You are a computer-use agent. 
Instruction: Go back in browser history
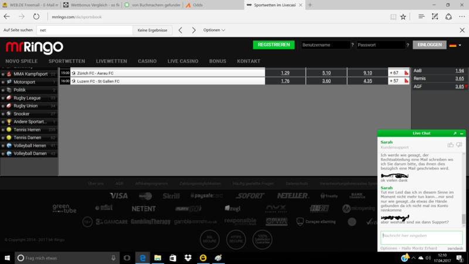coord(7,17)
